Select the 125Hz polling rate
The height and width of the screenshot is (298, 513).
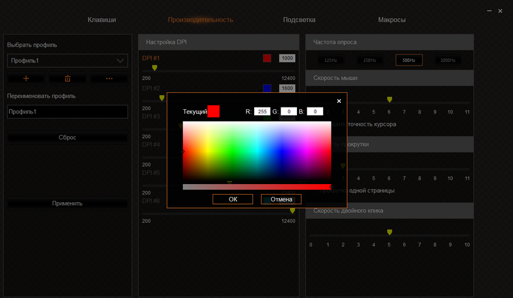[331, 60]
